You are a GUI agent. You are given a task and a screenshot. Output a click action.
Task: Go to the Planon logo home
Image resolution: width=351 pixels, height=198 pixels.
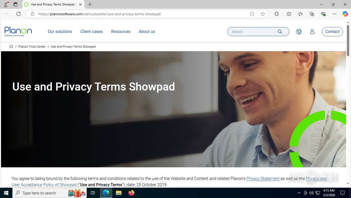[x=18, y=31]
